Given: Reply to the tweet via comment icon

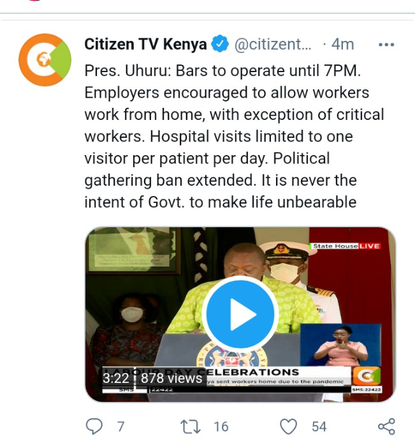Looking at the screenshot, I should (94, 426).
